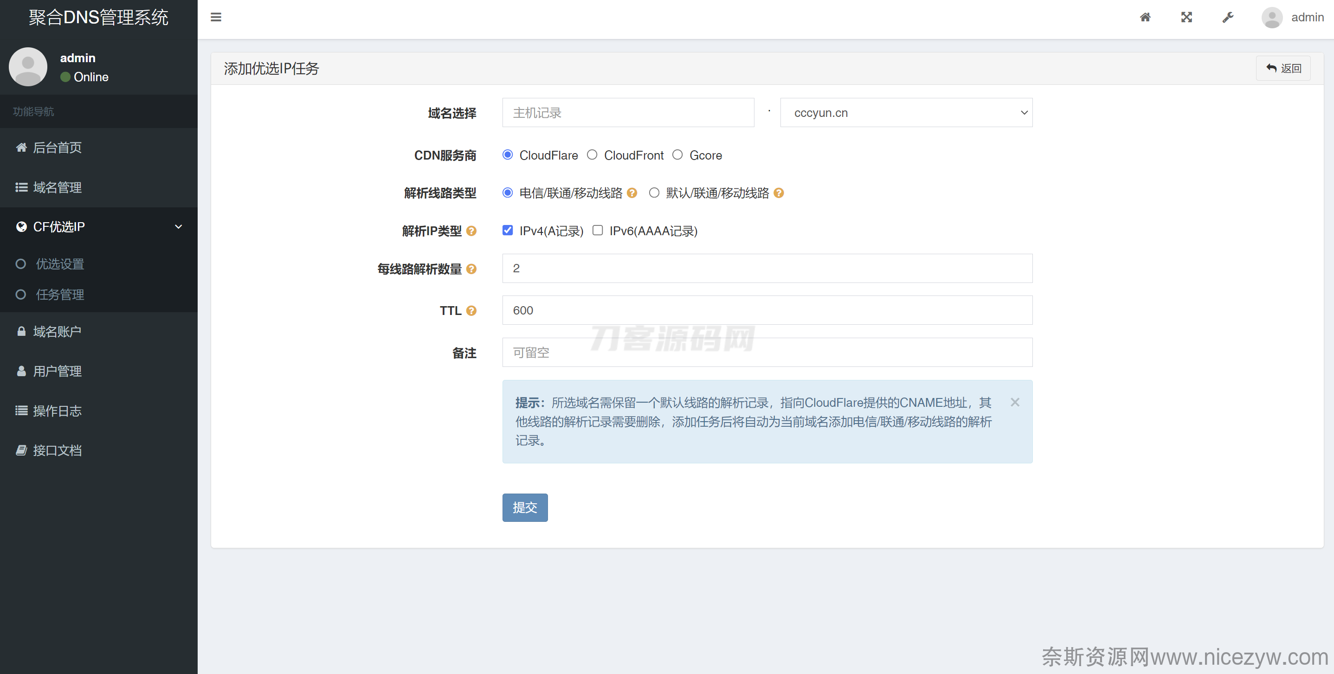Viewport: 1334px width, 674px height.
Task: Open the cccyun.cn domain dropdown
Action: [906, 112]
